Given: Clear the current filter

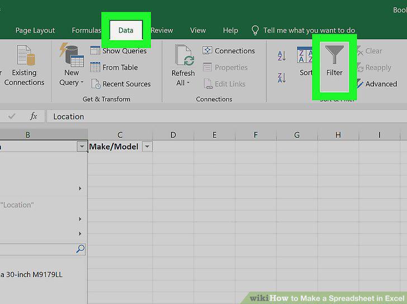Looking at the screenshot, I should (x=370, y=51).
